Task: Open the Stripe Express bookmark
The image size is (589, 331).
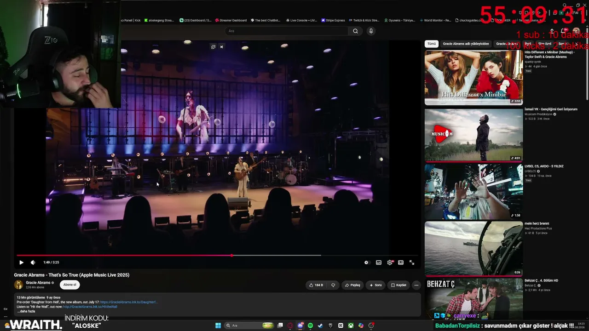Action: click(333, 20)
